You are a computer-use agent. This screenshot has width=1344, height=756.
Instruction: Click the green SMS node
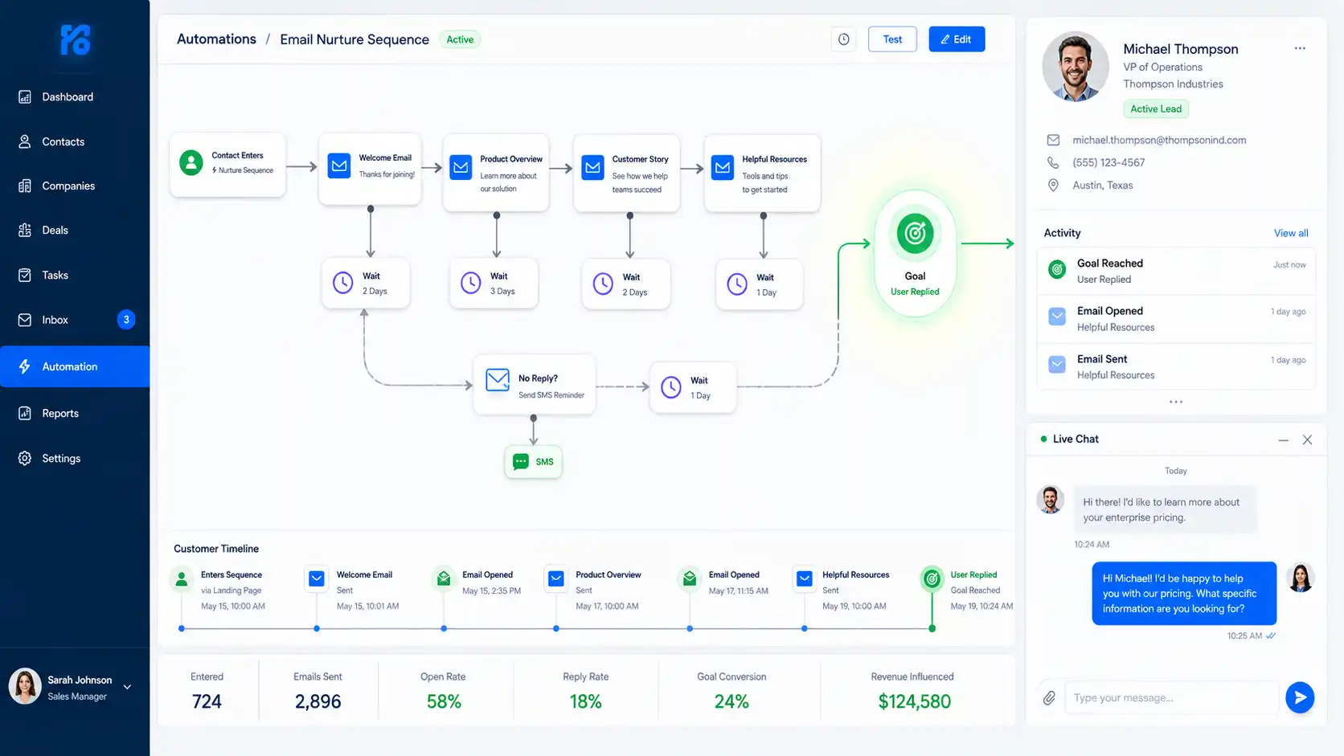point(533,462)
